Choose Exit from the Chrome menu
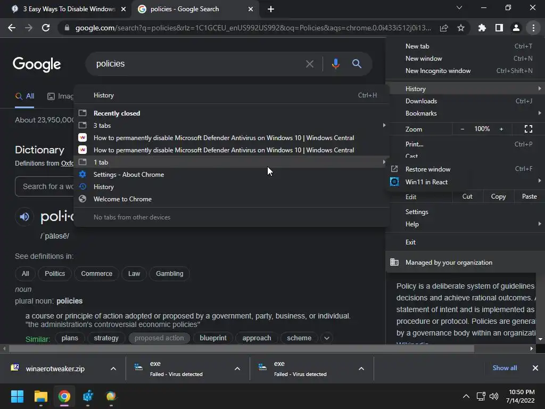The image size is (545, 409). click(x=465, y=242)
